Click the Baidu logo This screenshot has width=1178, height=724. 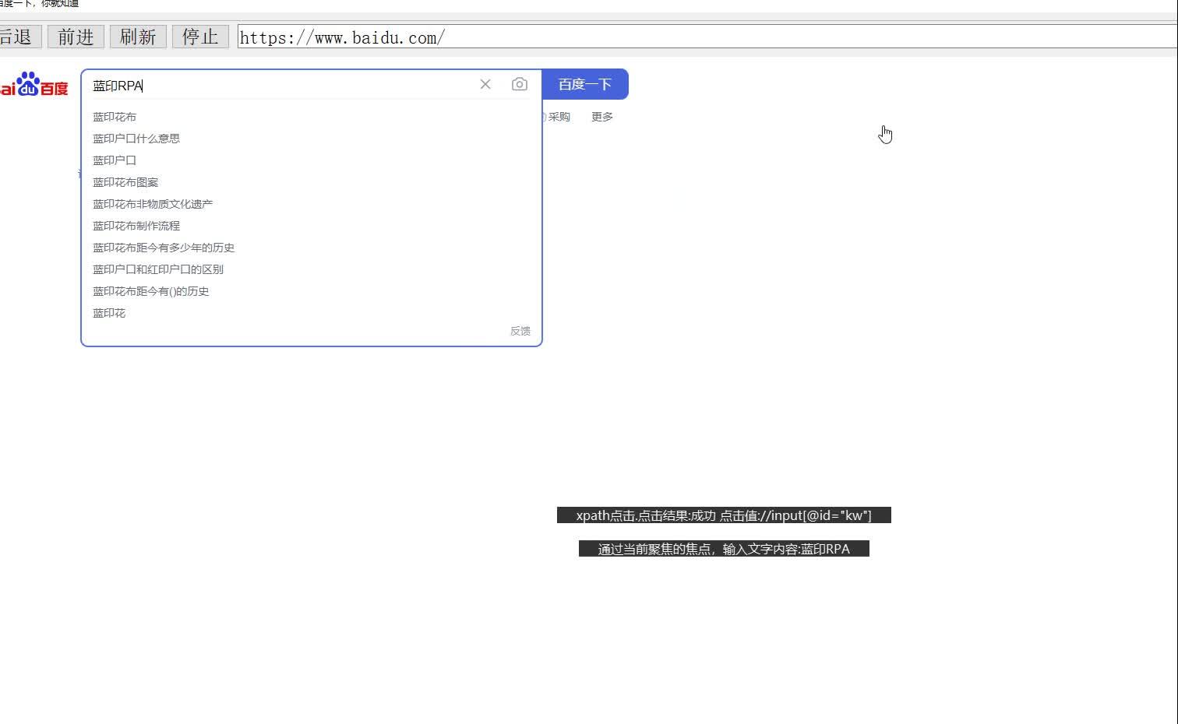click(x=34, y=84)
